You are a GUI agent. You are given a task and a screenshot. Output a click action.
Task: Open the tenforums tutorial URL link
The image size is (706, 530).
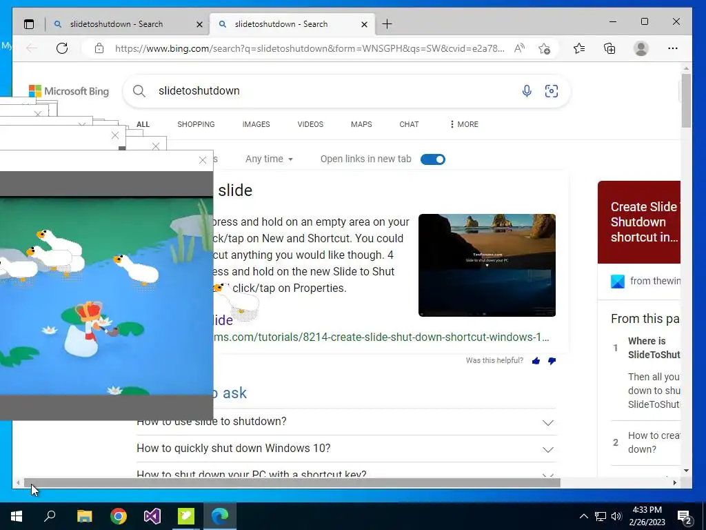coord(381,337)
